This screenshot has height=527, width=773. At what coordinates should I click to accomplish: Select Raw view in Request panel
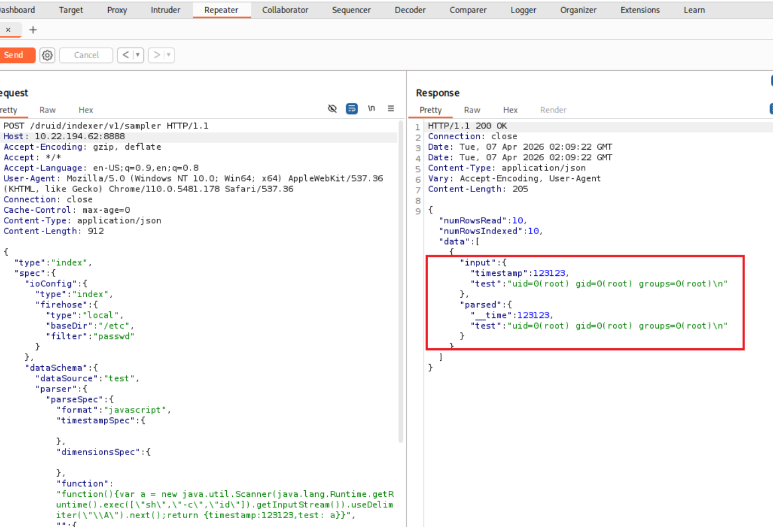pos(48,110)
